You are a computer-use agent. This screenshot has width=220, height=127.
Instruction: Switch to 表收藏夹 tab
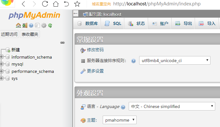(30, 34)
